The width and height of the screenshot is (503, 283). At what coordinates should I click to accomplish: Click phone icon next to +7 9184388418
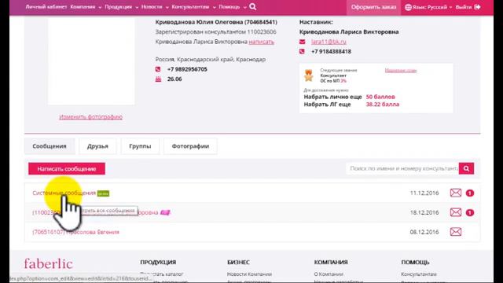pos(302,51)
